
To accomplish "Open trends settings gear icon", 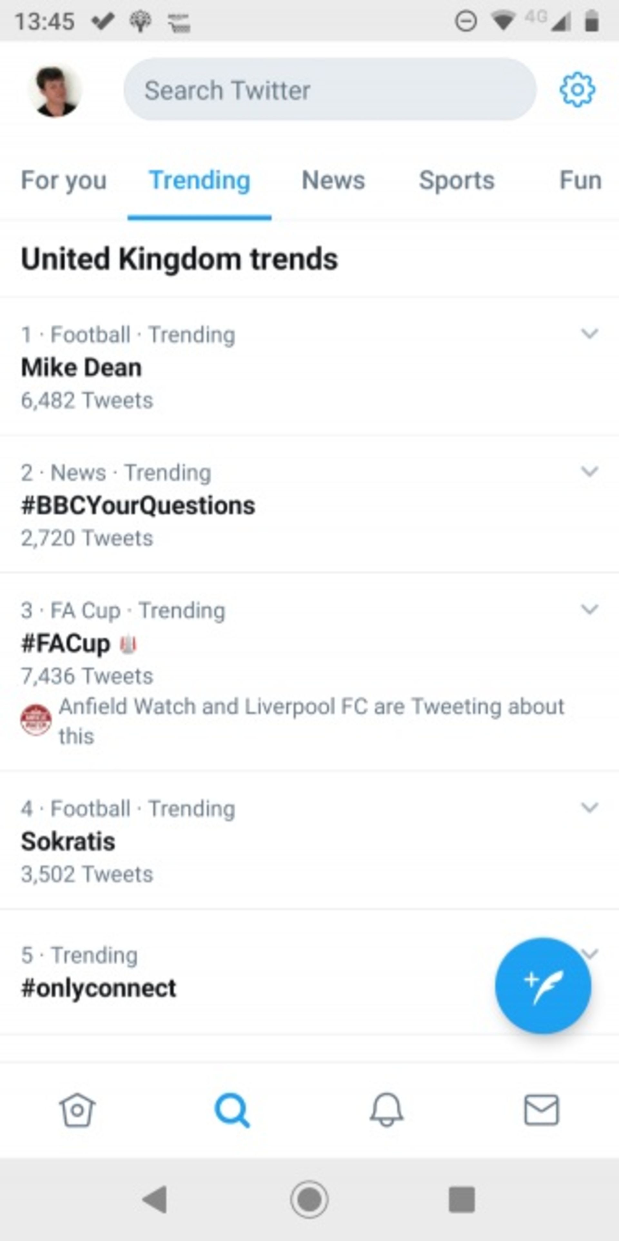I will coord(577,90).
